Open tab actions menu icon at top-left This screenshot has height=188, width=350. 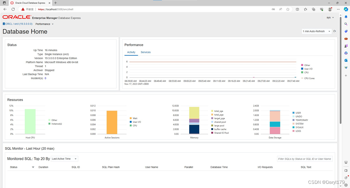pyautogui.click(x=4, y=3)
